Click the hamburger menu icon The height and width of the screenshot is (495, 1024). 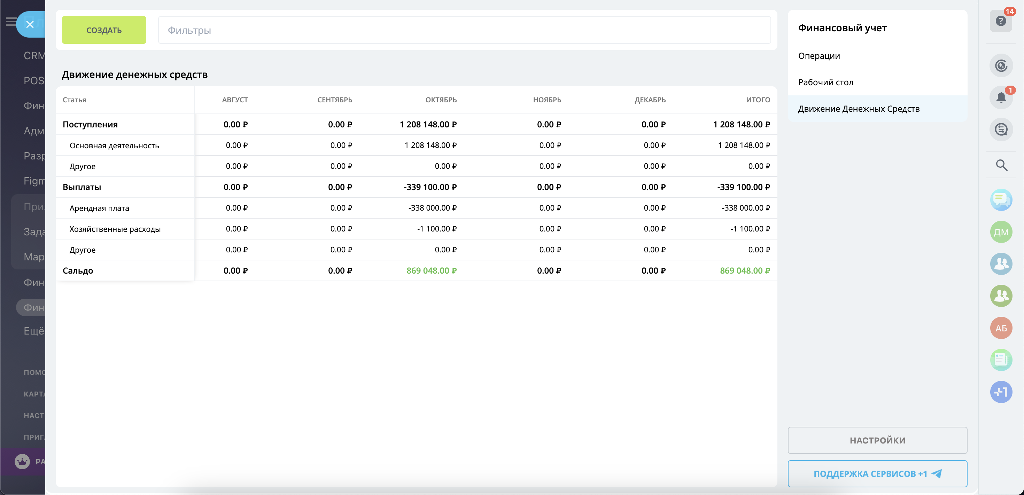(x=10, y=22)
